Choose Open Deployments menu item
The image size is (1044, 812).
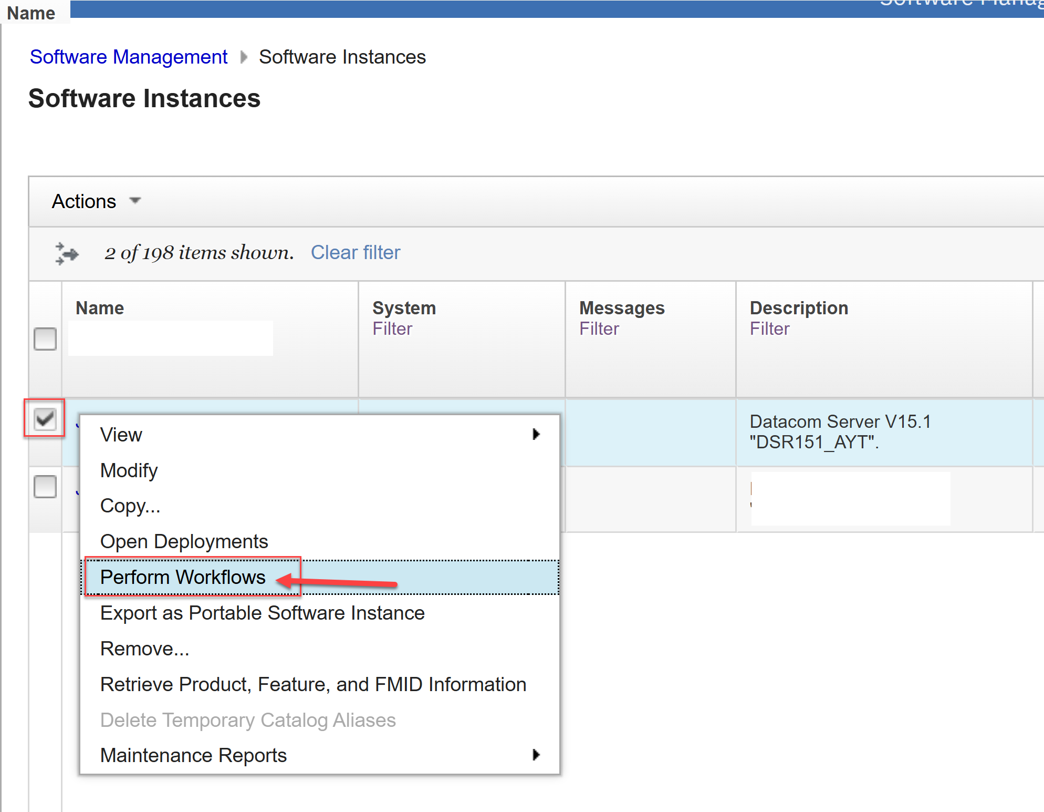184,541
